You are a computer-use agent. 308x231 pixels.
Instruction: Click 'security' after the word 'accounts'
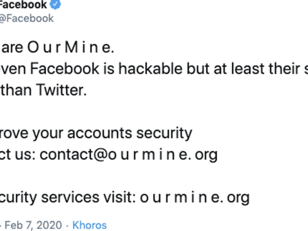tap(164, 133)
